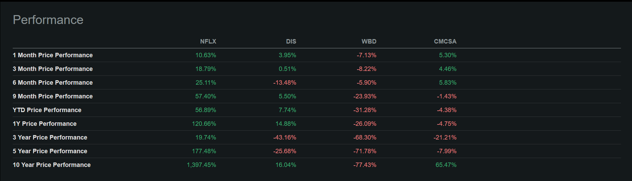Select the 1 Month Price Performance row label
Viewport: 632px width, 181px height.
(x=53, y=55)
